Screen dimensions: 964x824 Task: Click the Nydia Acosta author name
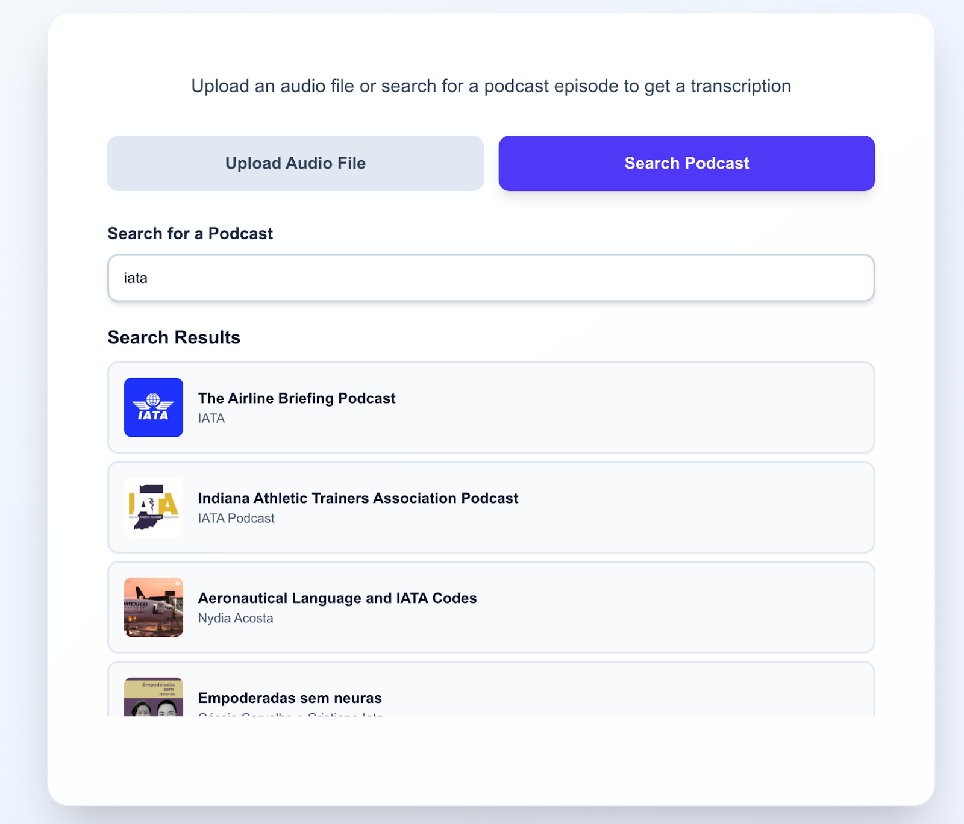point(235,618)
